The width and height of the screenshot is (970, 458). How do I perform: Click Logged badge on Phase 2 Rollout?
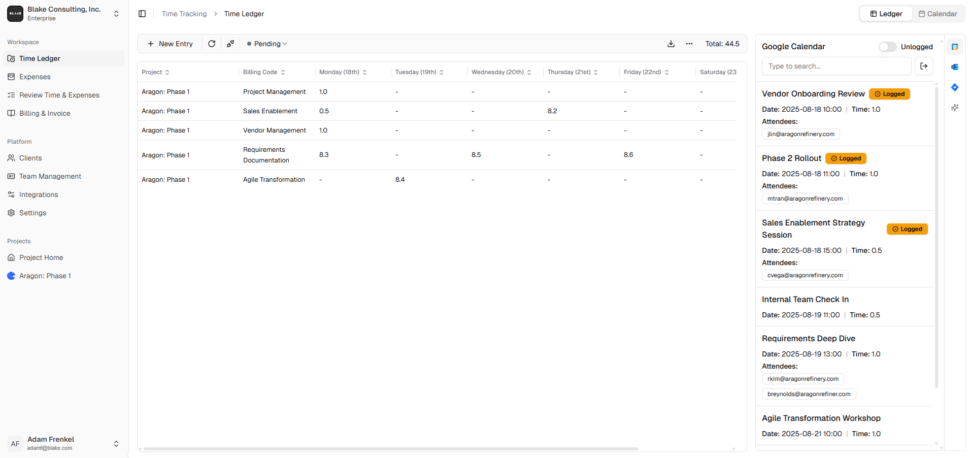[846, 158]
